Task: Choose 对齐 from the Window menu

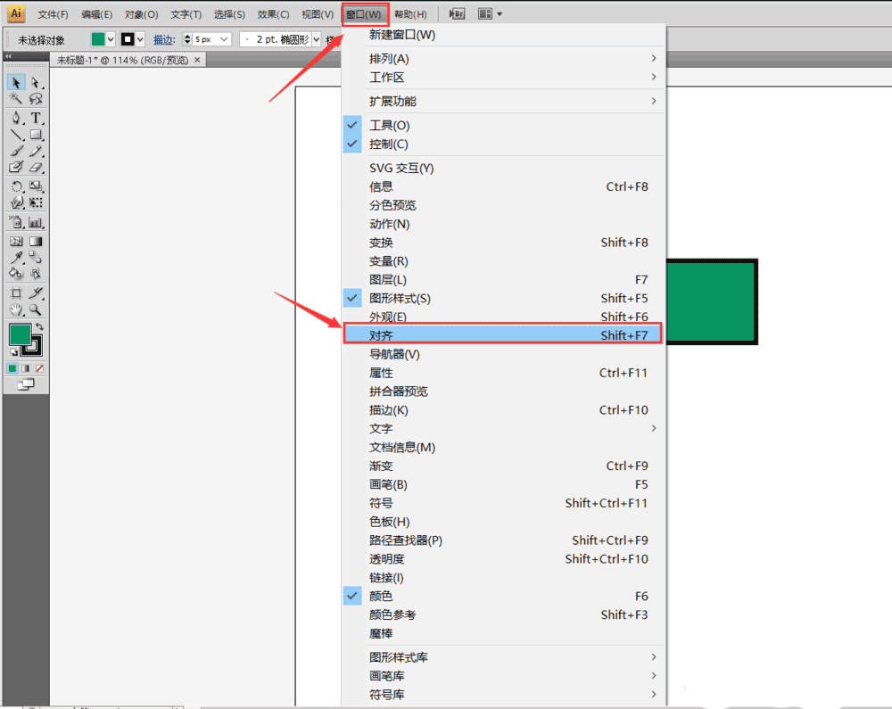Action: (x=502, y=335)
